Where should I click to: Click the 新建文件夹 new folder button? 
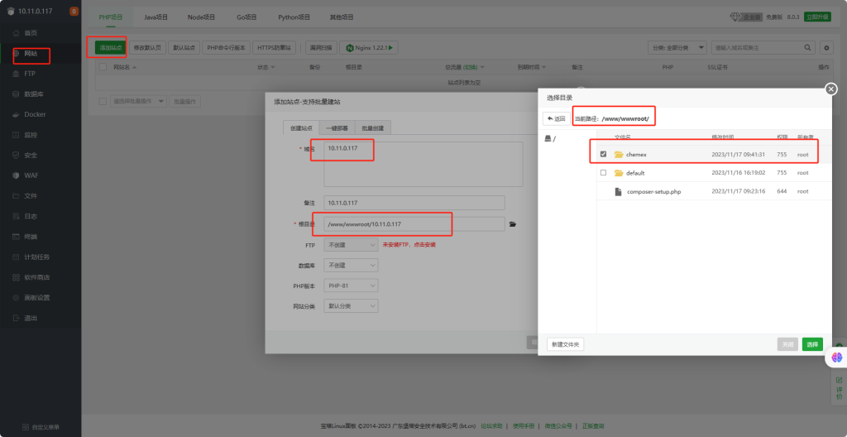click(x=566, y=344)
